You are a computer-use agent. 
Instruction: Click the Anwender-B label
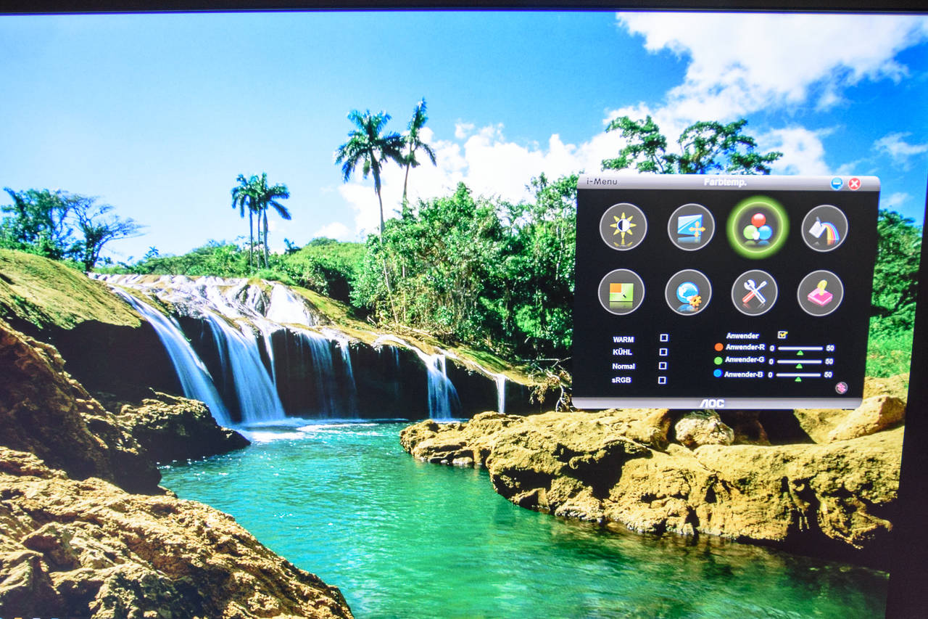[x=745, y=374]
